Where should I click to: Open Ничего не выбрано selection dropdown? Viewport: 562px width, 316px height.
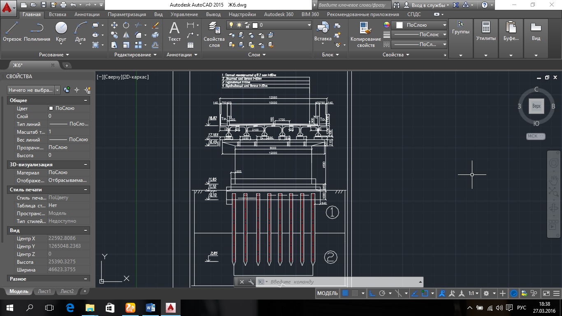34,90
